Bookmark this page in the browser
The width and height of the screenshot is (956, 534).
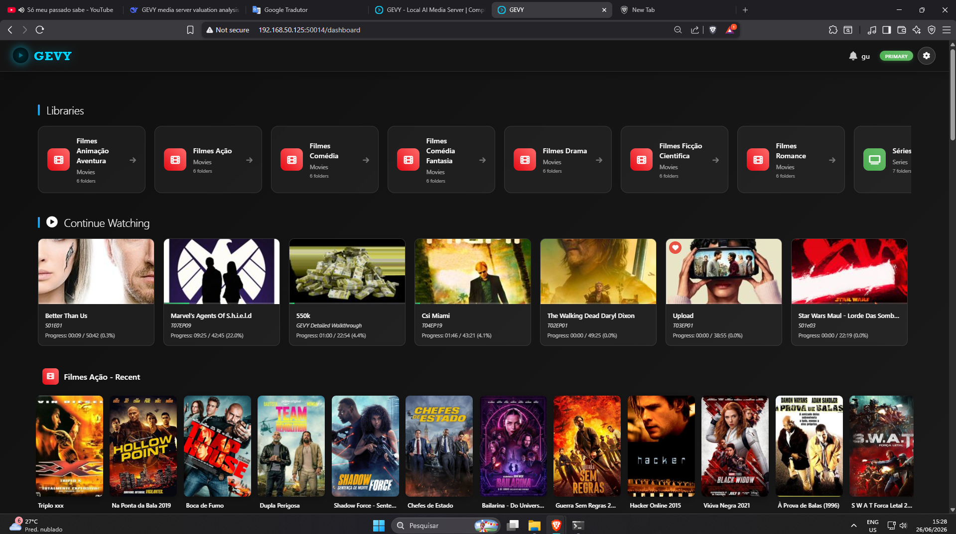click(190, 30)
